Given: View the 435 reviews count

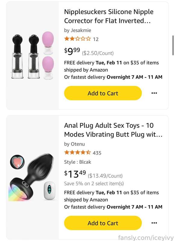Looking at the screenshot, I should pos(97,153).
